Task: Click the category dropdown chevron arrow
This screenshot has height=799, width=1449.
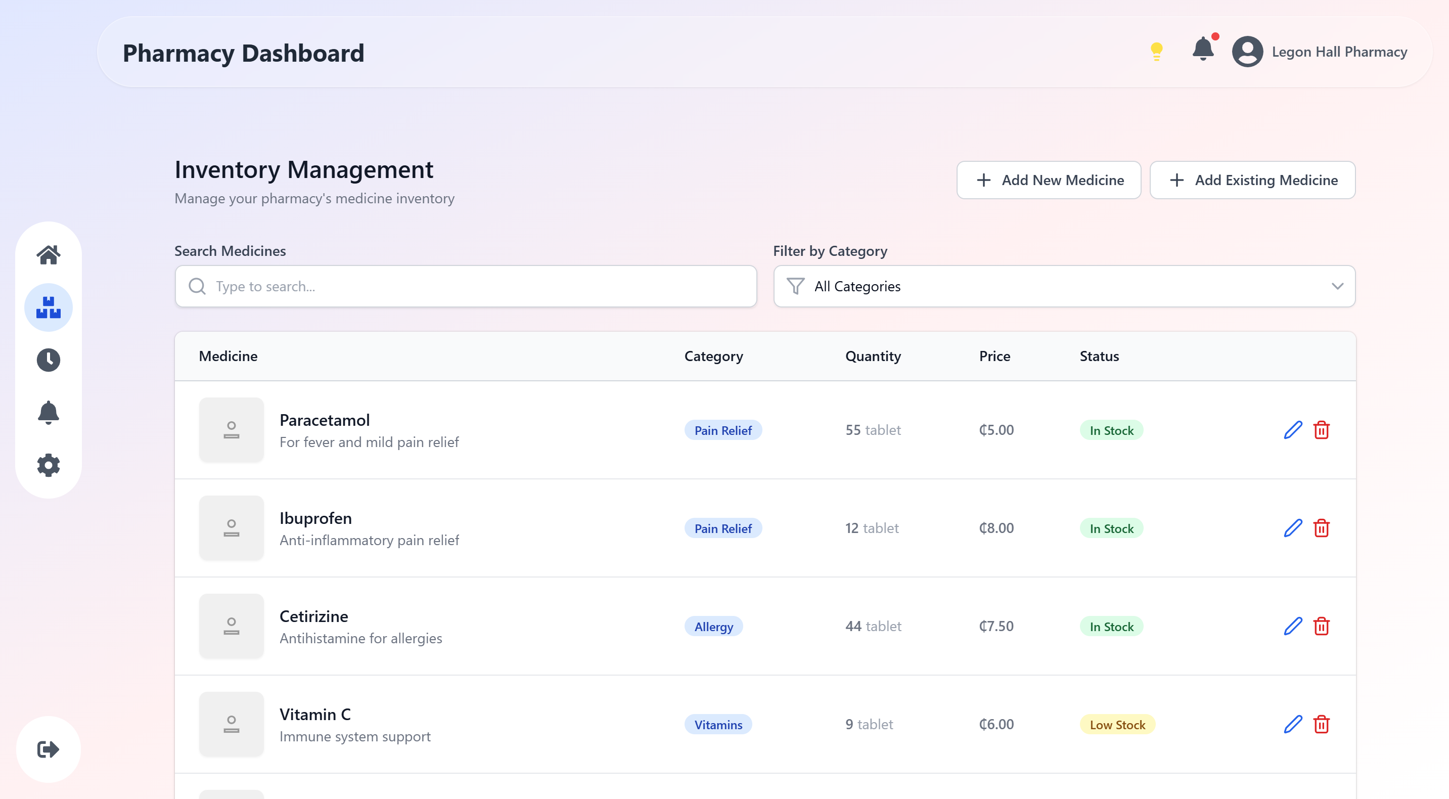Action: [1338, 286]
